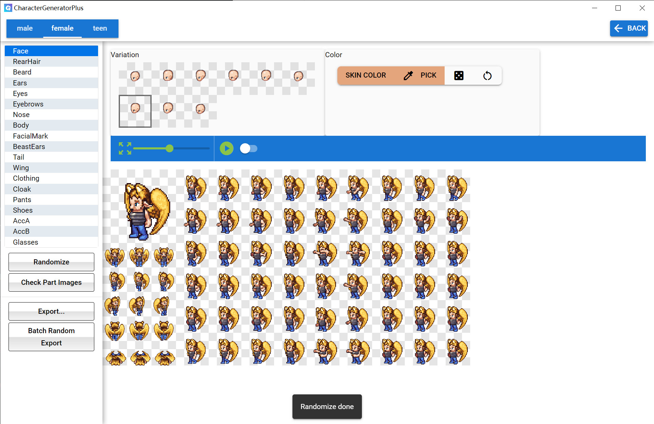The height and width of the screenshot is (424, 654).
Task: Select the Wing part category
Action: point(20,167)
